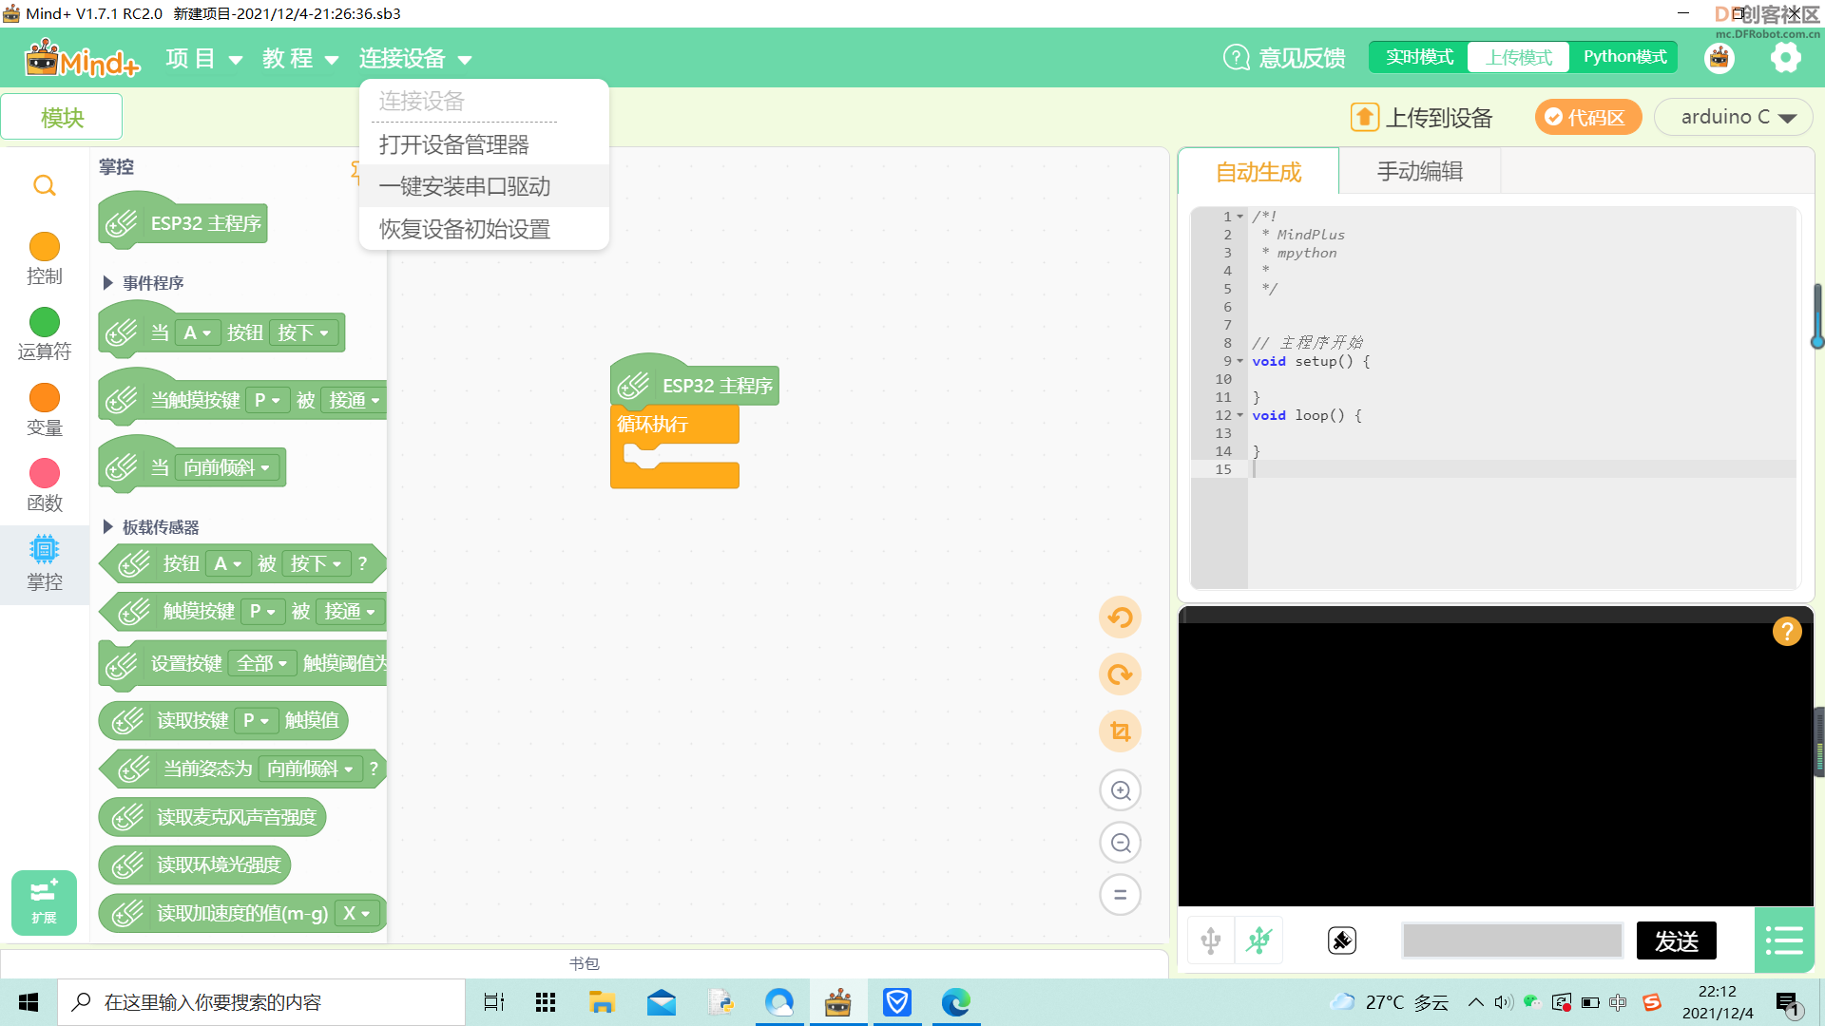Click 上传到设备 upload button text
This screenshot has width=1825, height=1026.
tap(1439, 118)
